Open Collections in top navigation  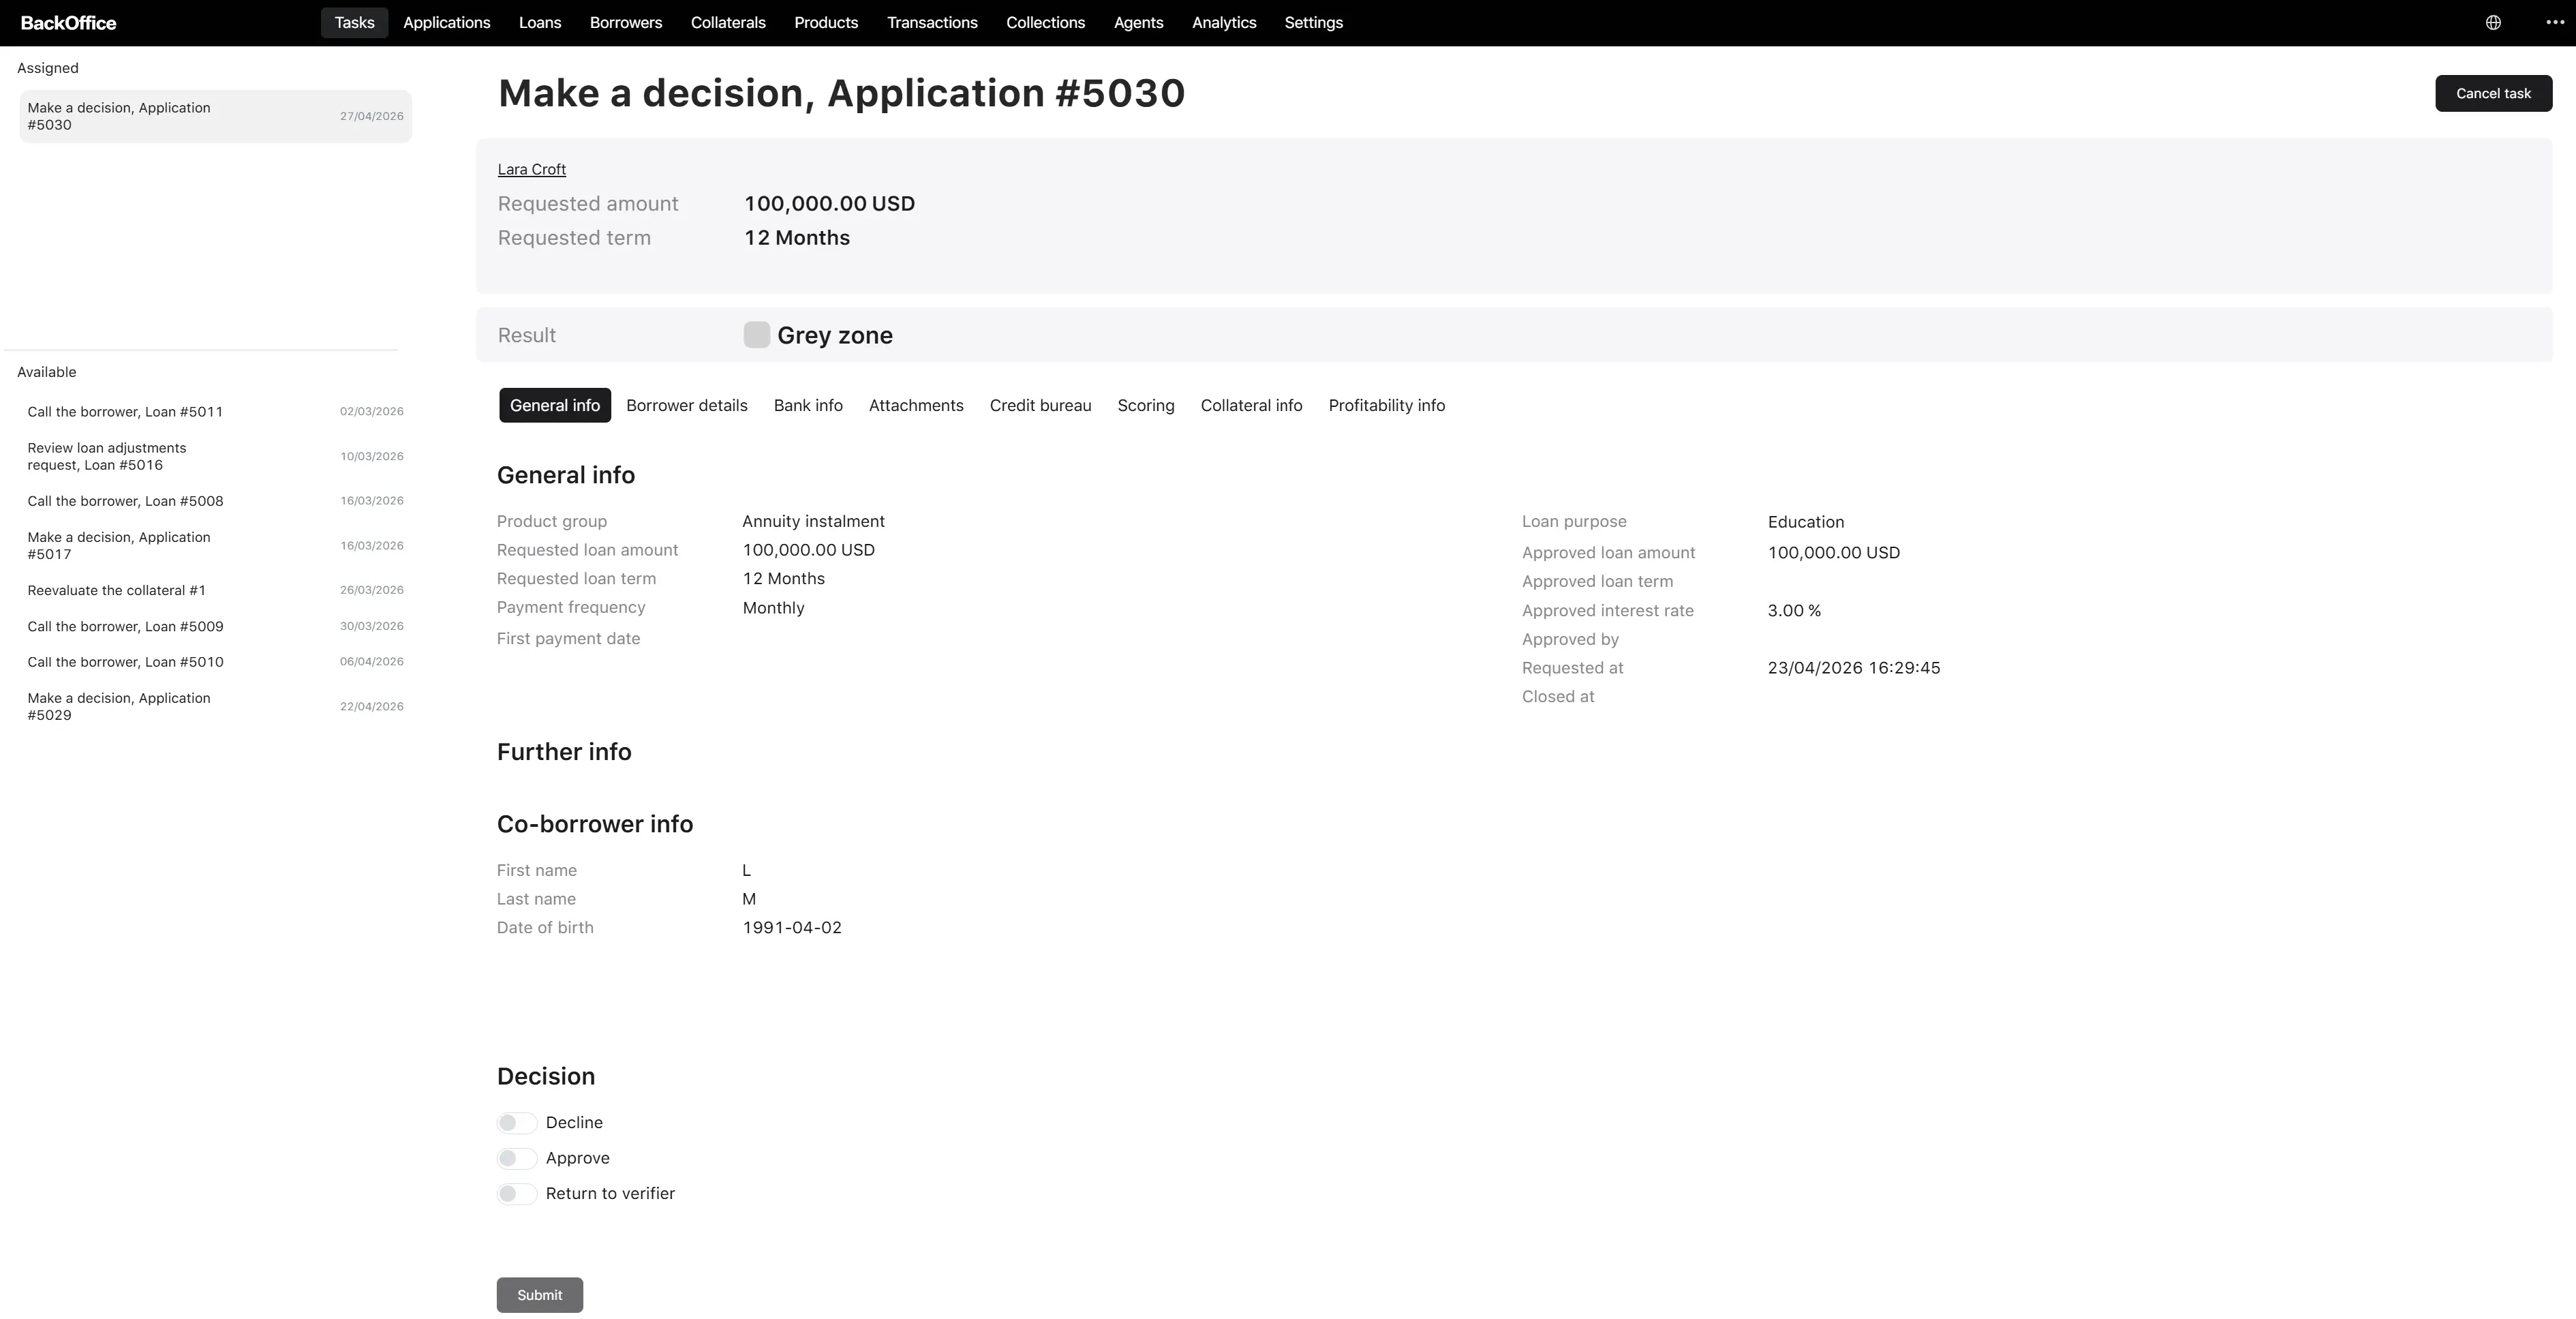pos(1045,23)
